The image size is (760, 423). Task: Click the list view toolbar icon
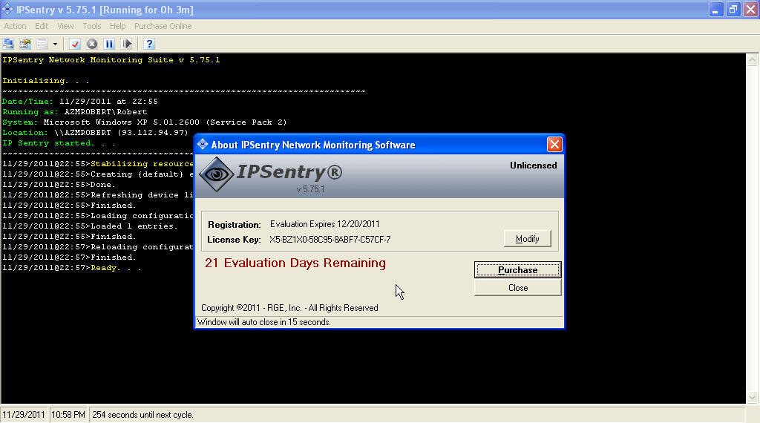[x=42, y=44]
